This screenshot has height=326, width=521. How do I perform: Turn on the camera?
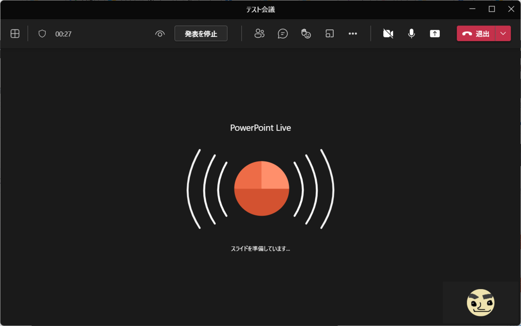coord(388,34)
